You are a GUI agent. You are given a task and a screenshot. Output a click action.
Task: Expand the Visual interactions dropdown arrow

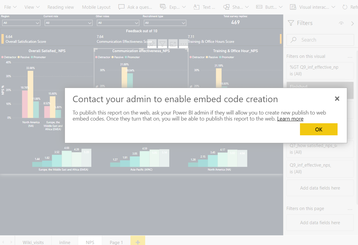(333, 7)
